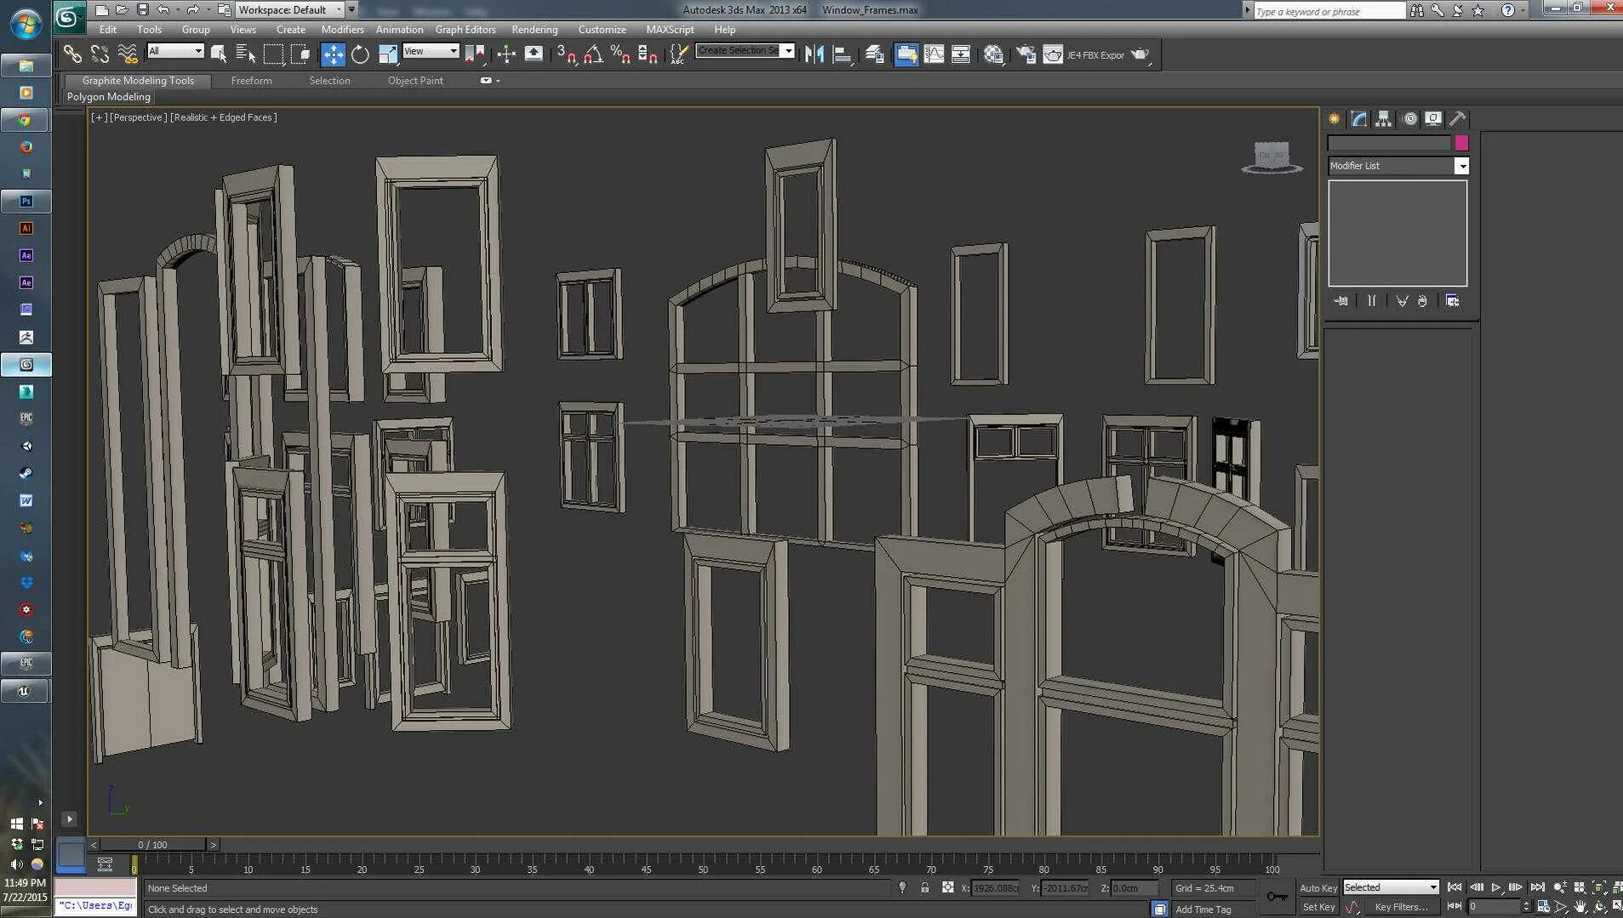Activate the Mirror tool
Image resolution: width=1623 pixels, height=918 pixels.
pos(814,54)
